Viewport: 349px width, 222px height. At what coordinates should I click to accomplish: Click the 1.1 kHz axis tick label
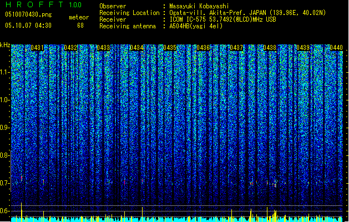pyautogui.click(x=4, y=72)
